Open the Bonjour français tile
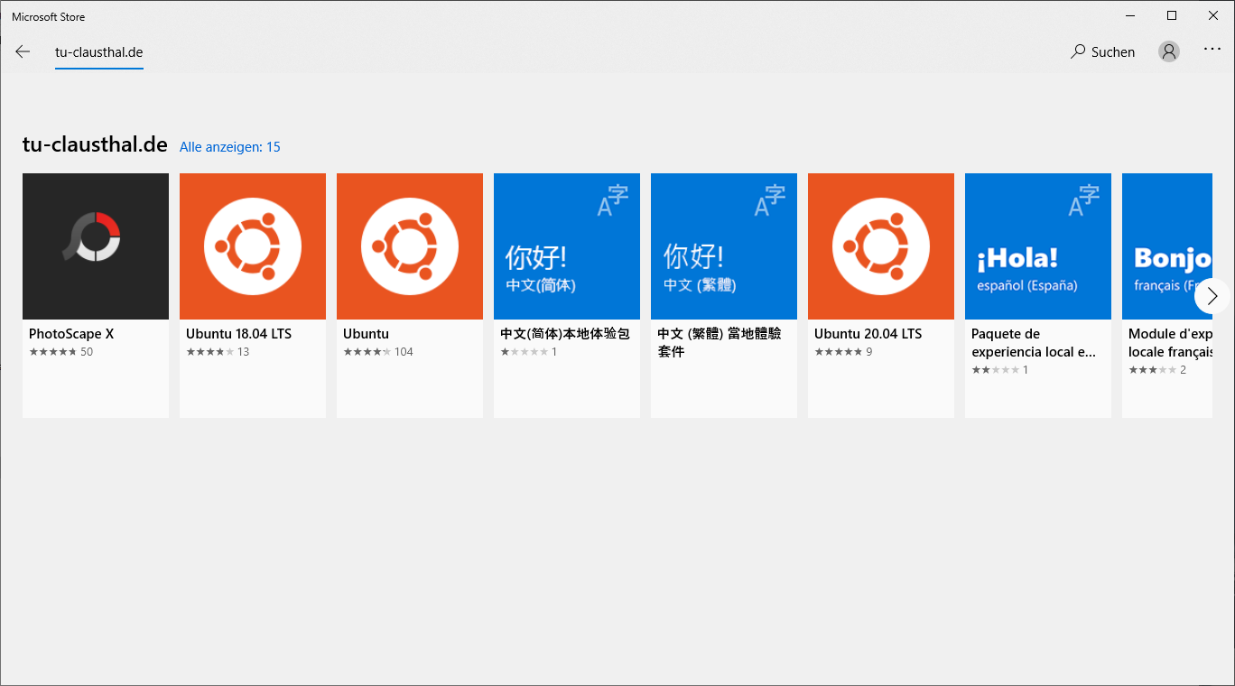 [x=1167, y=246]
